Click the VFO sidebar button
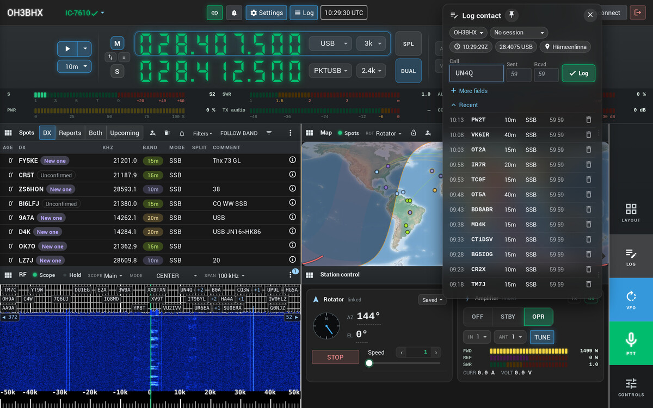Image resolution: width=653 pixels, height=408 pixels. [x=631, y=300]
